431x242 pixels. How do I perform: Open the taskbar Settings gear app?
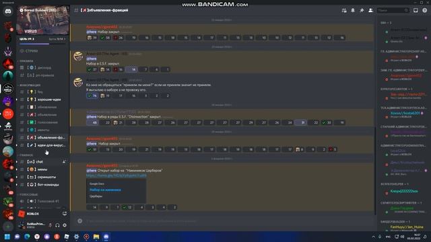click(76, 237)
